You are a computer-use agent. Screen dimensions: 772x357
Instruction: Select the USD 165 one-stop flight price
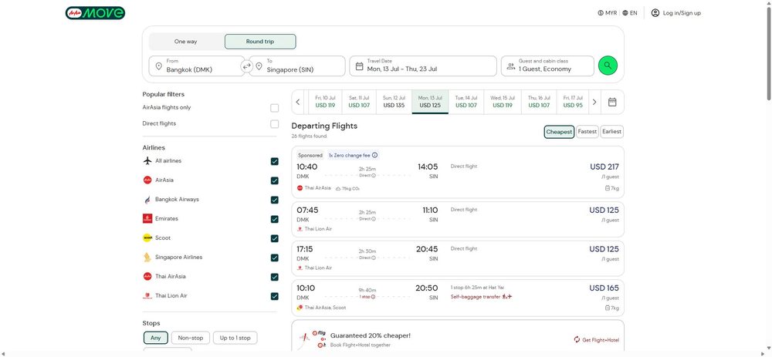(x=604, y=288)
